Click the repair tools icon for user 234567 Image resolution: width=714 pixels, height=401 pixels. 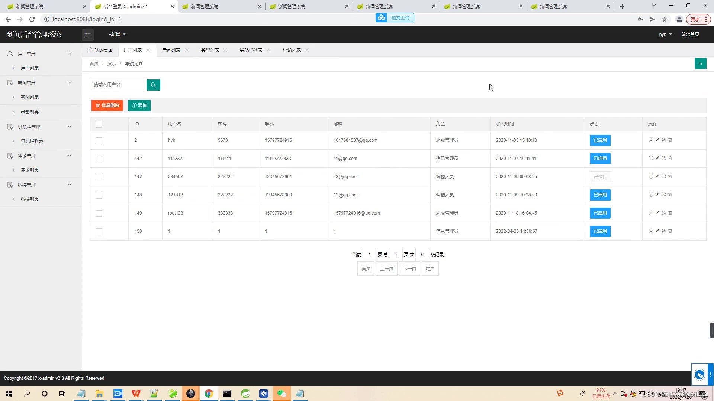tap(664, 176)
